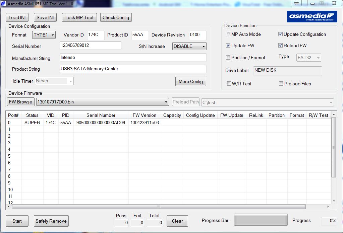The image size is (343, 233).
Task: Click the port list scroll right arrow
Action: click(328, 207)
